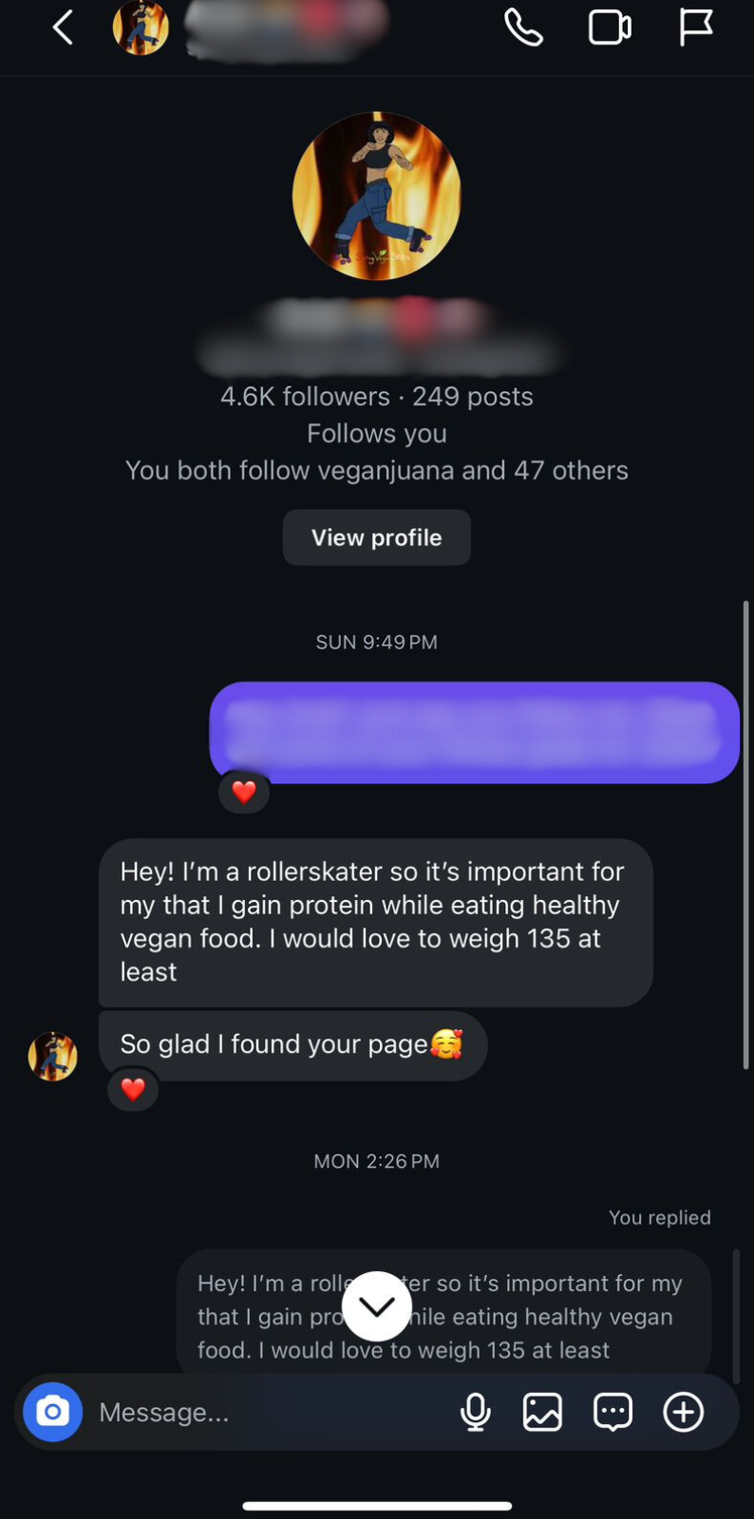The image size is (754, 1519).
Task: Tap the flag icon in header
Action: tap(695, 28)
